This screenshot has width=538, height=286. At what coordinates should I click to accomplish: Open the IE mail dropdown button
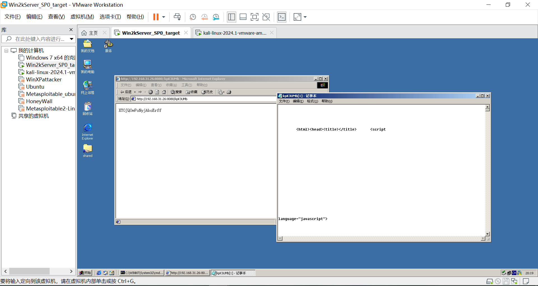tap(221, 92)
